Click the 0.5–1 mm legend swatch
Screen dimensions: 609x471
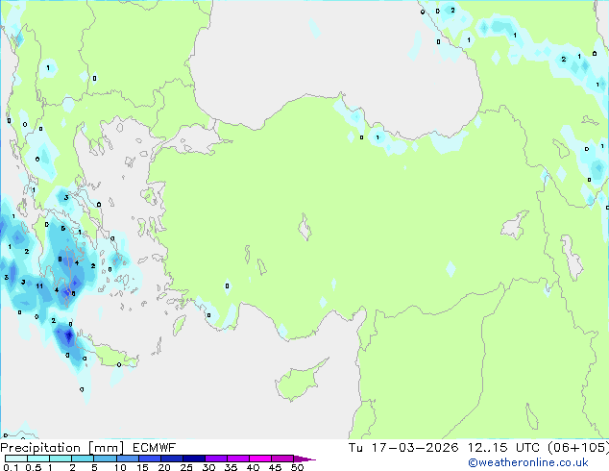(38, 459)
